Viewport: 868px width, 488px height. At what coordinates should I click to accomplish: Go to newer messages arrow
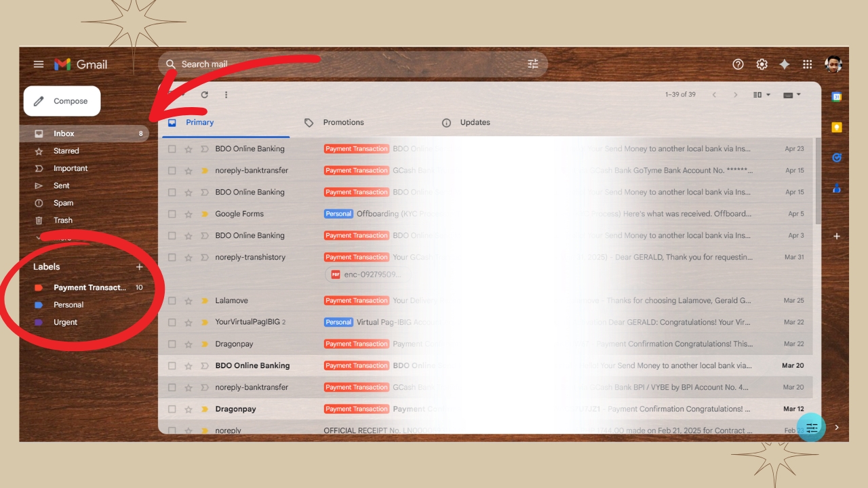click(714, 95)
